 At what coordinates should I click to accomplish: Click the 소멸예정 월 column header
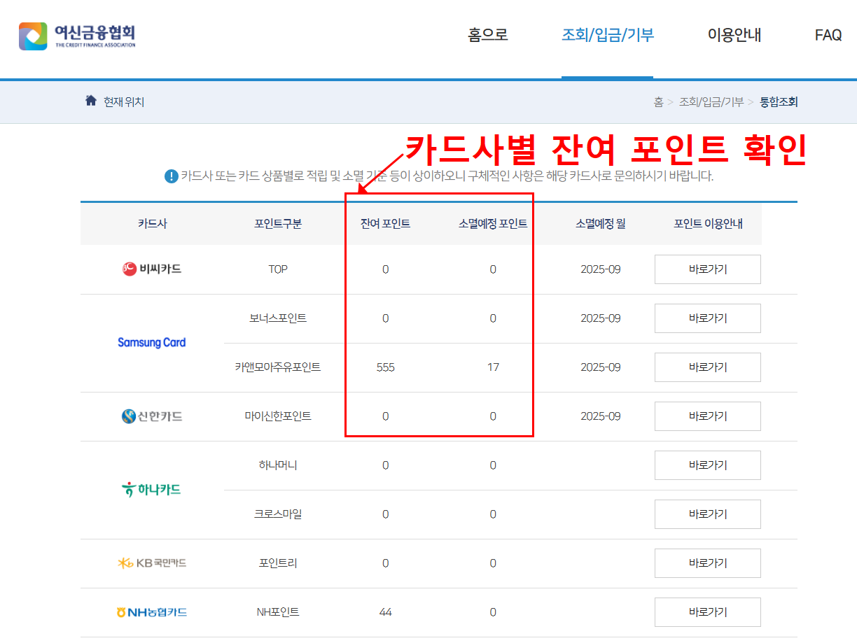(x=601, y=224)
